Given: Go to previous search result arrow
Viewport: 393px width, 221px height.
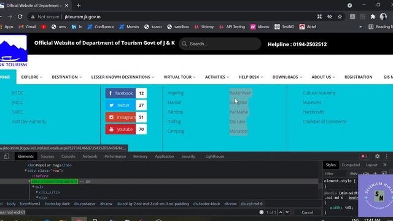Looking at the screenshot, I should coord(281,212).
